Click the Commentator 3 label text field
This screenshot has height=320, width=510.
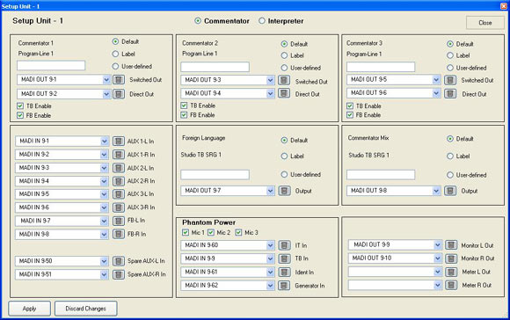pos(381,67)
